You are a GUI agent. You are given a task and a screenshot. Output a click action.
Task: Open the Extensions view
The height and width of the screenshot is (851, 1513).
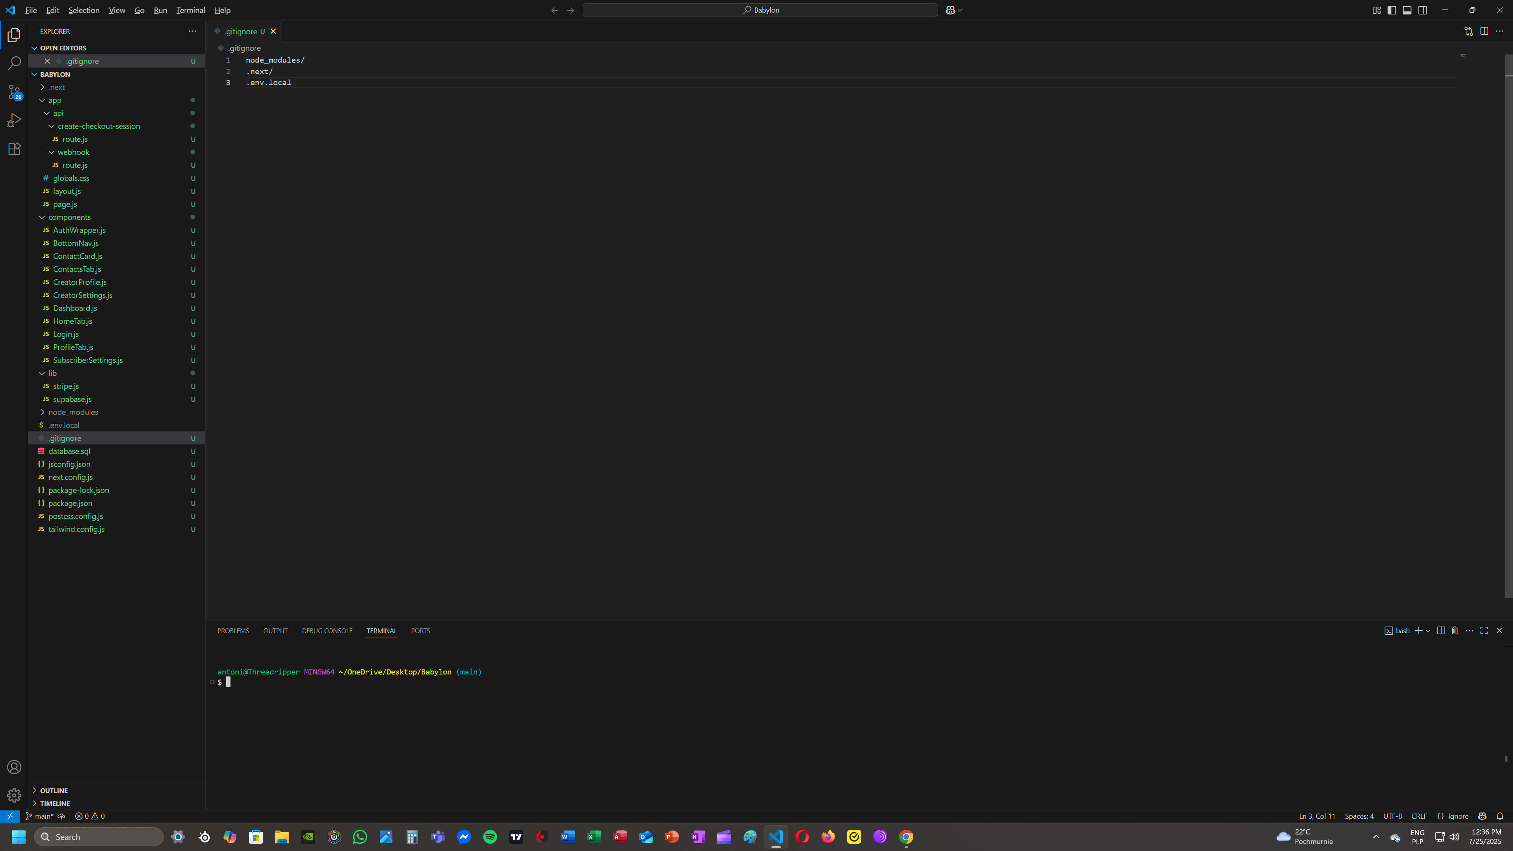click(x=14, y=149)
